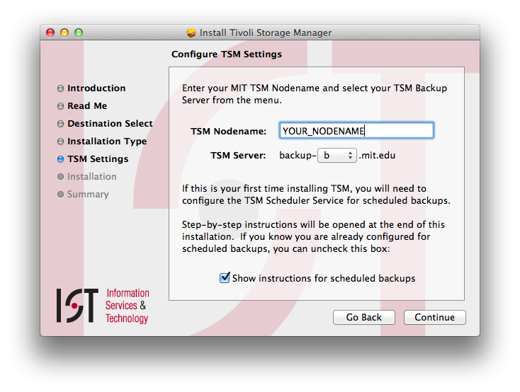
Task: Click the 'Step-by-step instructions' paragraph
Action: point(313,236)
